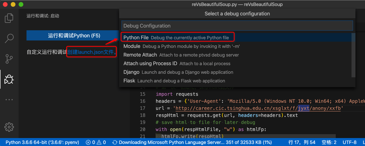This screenshot has width=365, height=146.
Task: Click the macOS green maximize window button
Action: point(21,4)
